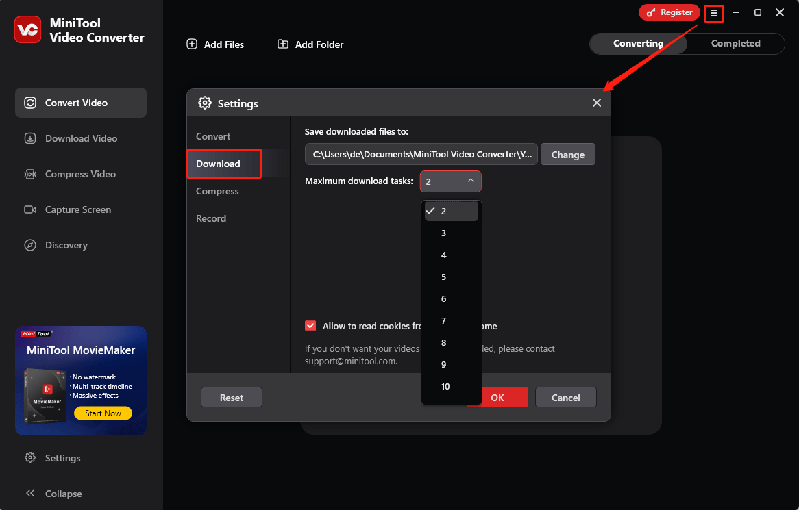The width and height of the screenshot is (799, 510).
Task: Click the download save path field
Action: point(421,154)
